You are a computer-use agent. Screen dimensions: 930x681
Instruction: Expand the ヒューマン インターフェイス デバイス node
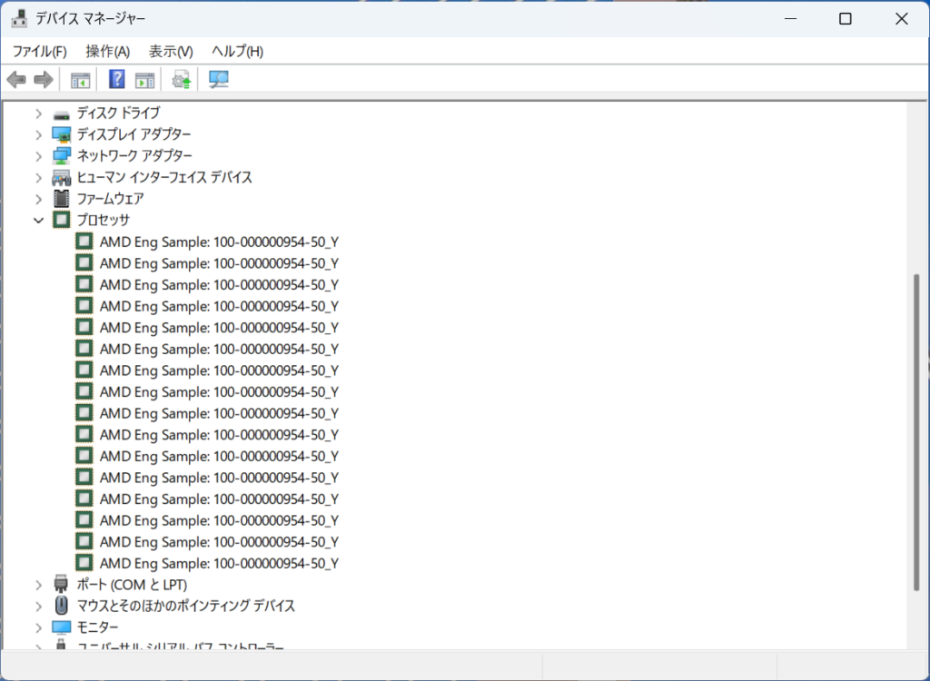point(38,177)
